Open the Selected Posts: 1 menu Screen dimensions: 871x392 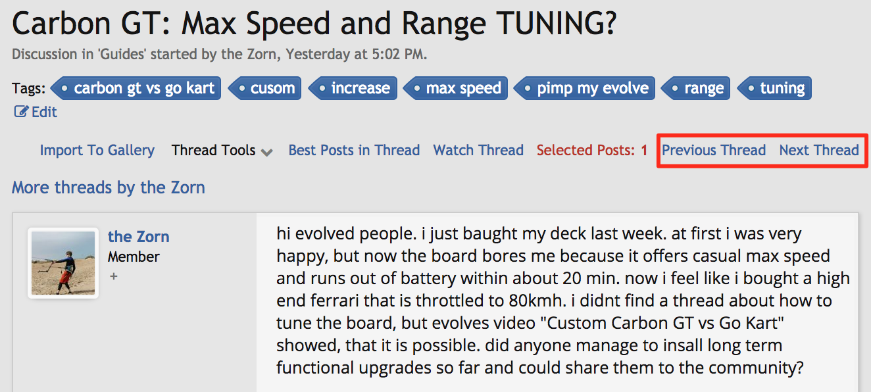[592, 151]
